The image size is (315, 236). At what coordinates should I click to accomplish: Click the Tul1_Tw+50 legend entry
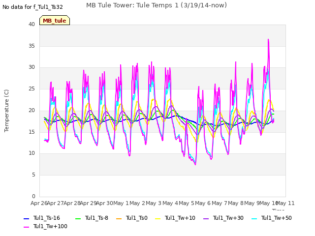(x=272, y=218)
